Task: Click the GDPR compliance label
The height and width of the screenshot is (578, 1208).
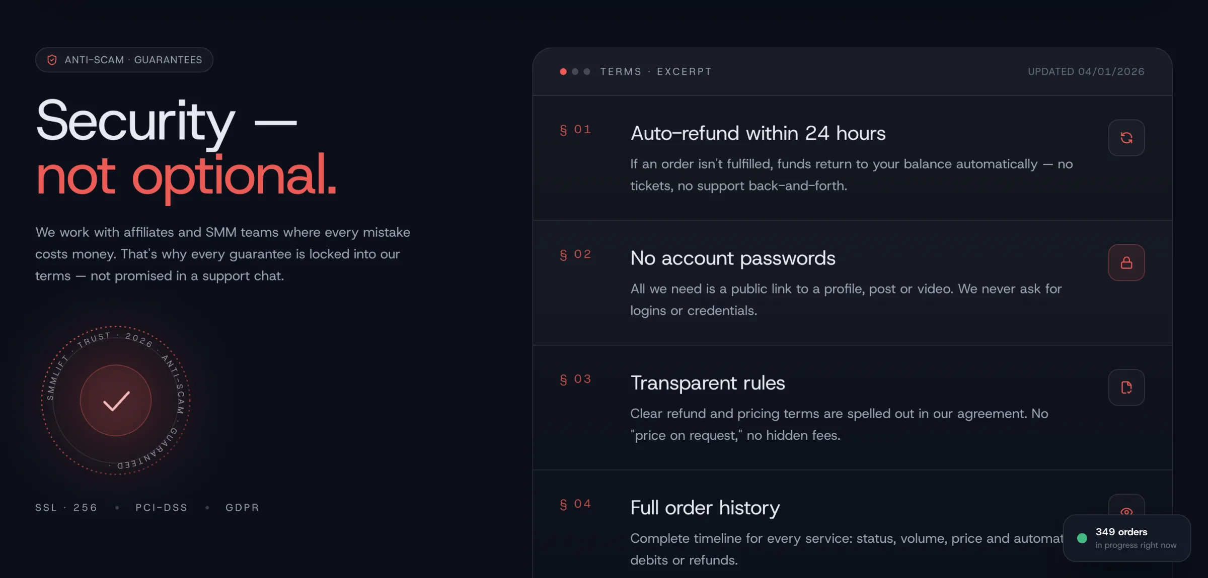Action: 242,508
